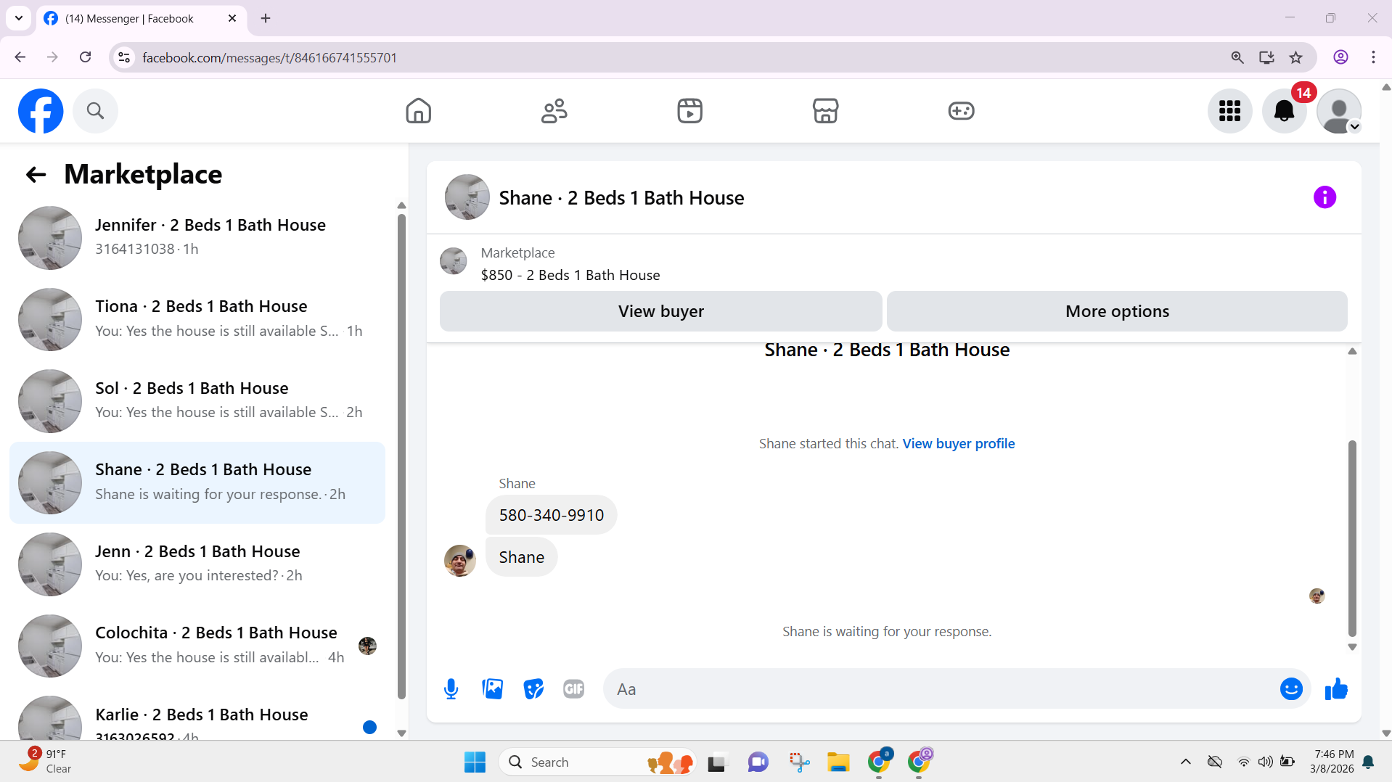Click the 580-340-9910 message bubble
1392x782 pixels.
click(551, 515)
